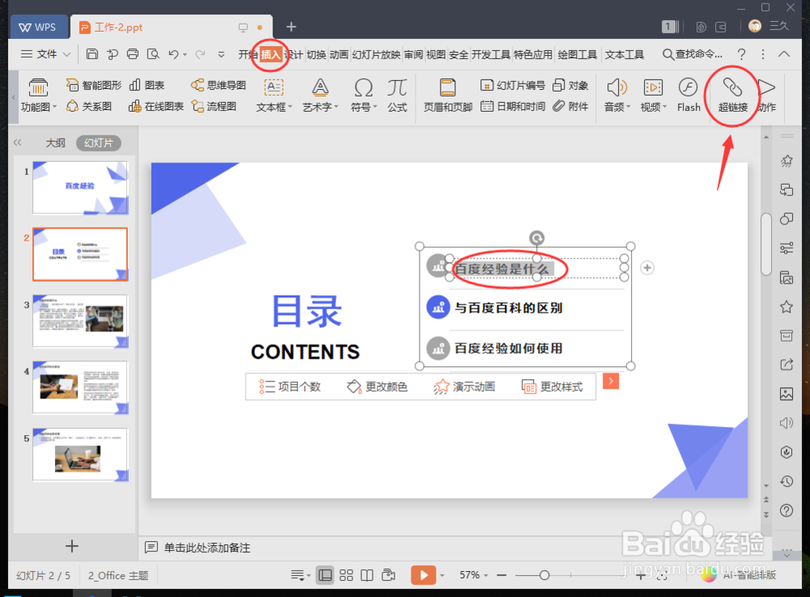Open the 切换 ribbon tab
Image resolution: width=810 pixels, height=597 pixels.
click(316, 54)
